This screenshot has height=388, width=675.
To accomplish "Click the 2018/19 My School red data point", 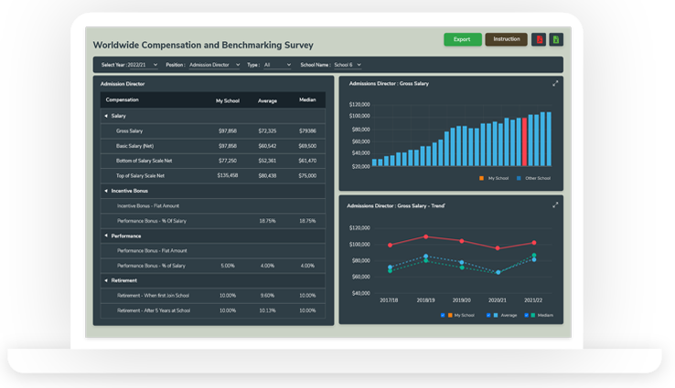I will point(425,236).
